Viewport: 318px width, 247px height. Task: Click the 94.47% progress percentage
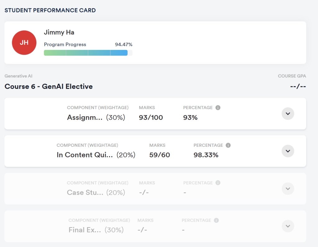coord(124,44)
